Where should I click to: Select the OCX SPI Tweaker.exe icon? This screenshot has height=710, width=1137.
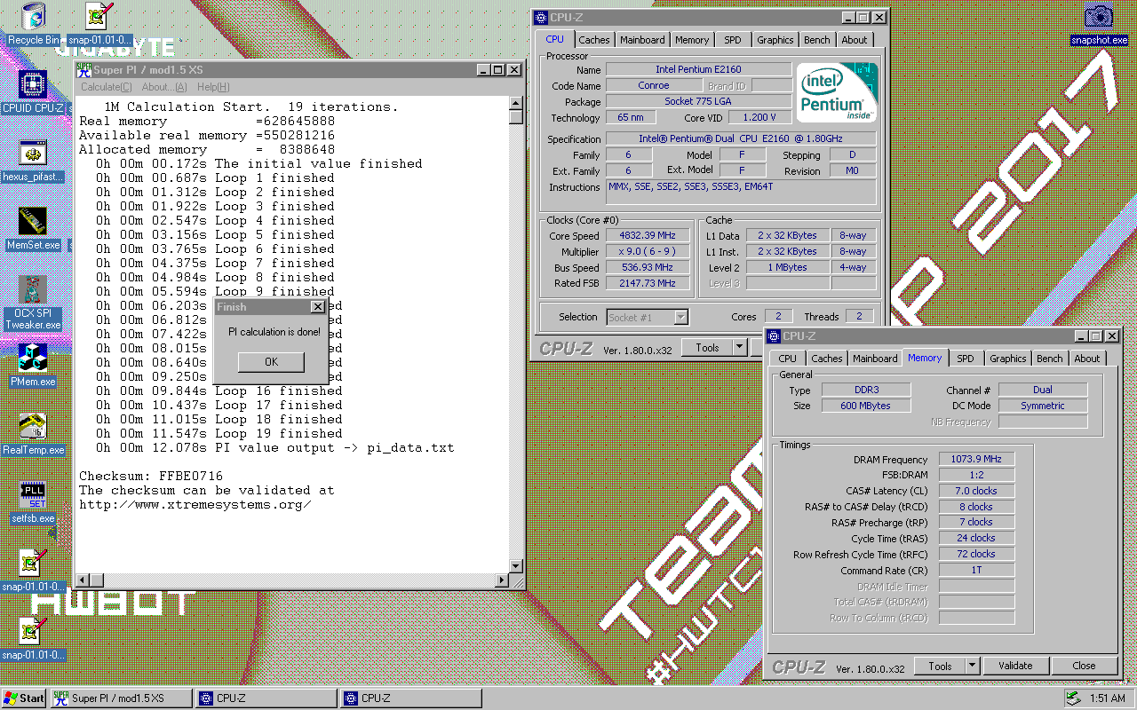pos(34,303)
